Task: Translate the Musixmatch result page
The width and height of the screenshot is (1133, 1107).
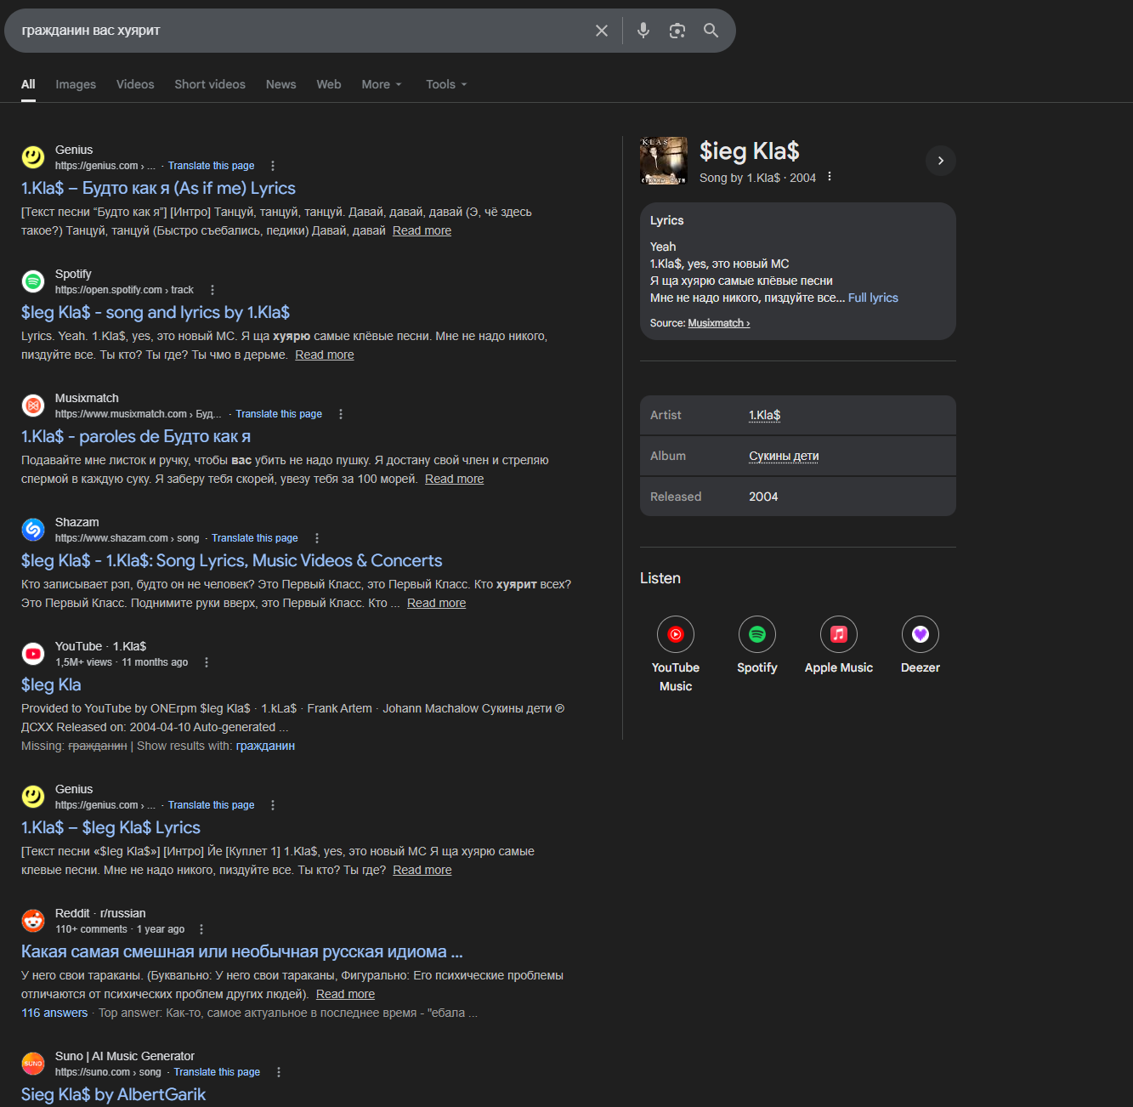Action: pyautogui.click(x=279, y=414)
